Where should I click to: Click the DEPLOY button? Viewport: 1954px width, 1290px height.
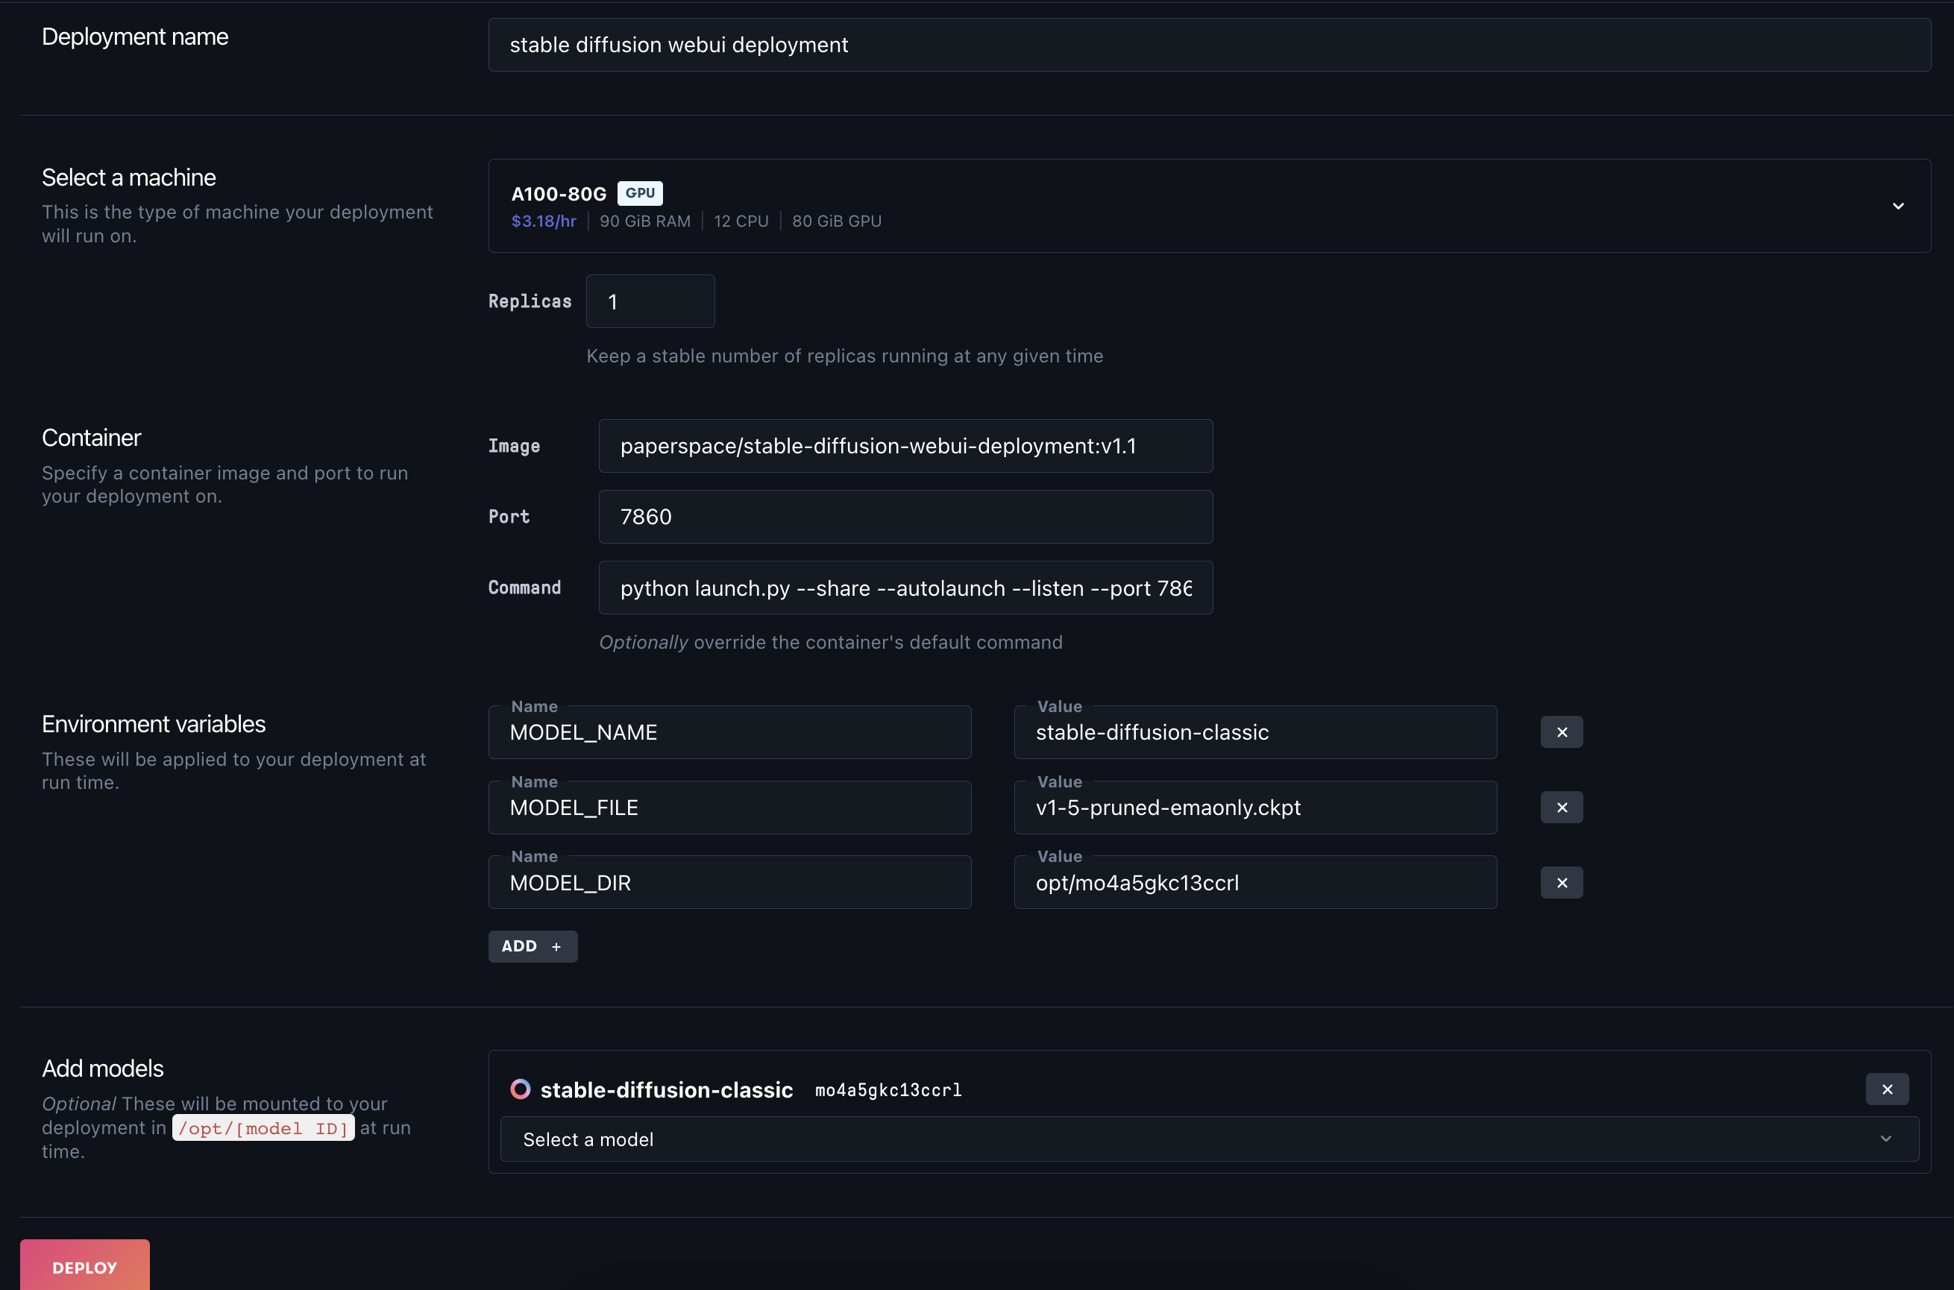coord(84,1267)
